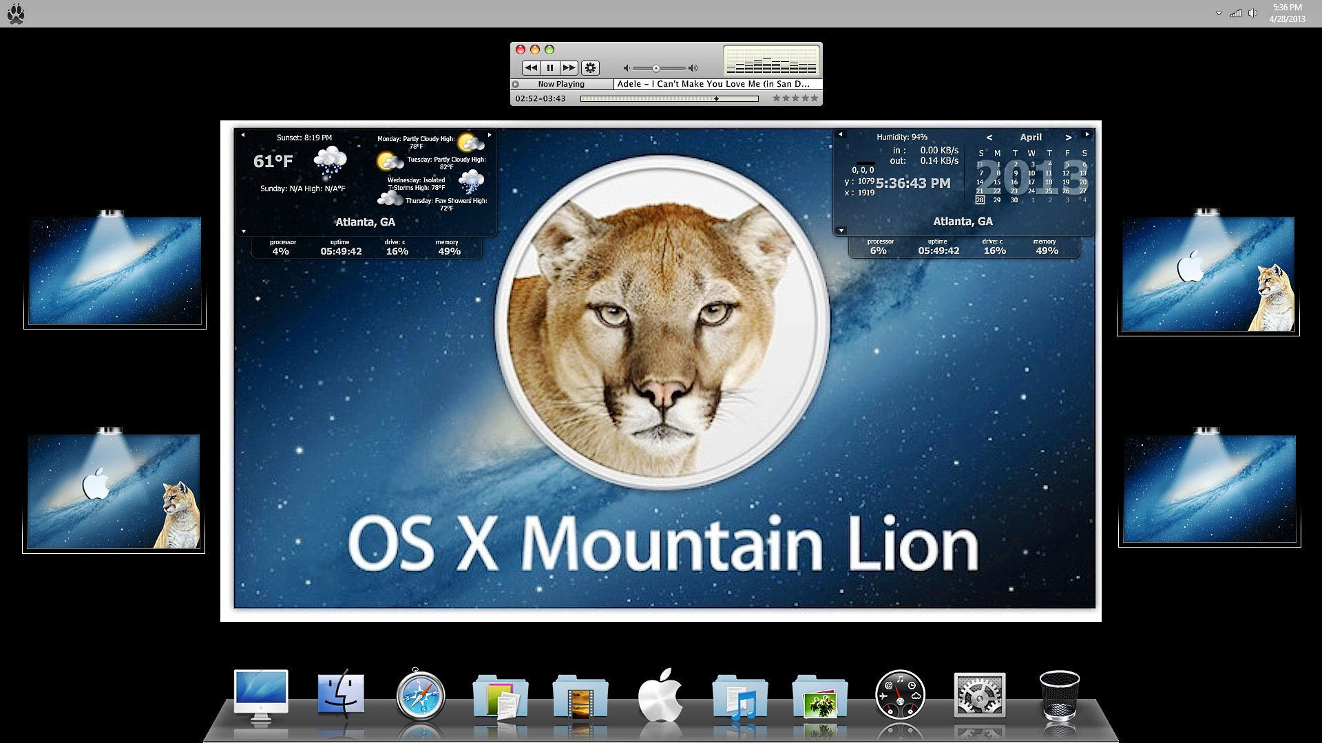The height and width of the screenshot is (743, 1322).
Task: Click the equalizer visualizer display
Action: tap(771, 61)
